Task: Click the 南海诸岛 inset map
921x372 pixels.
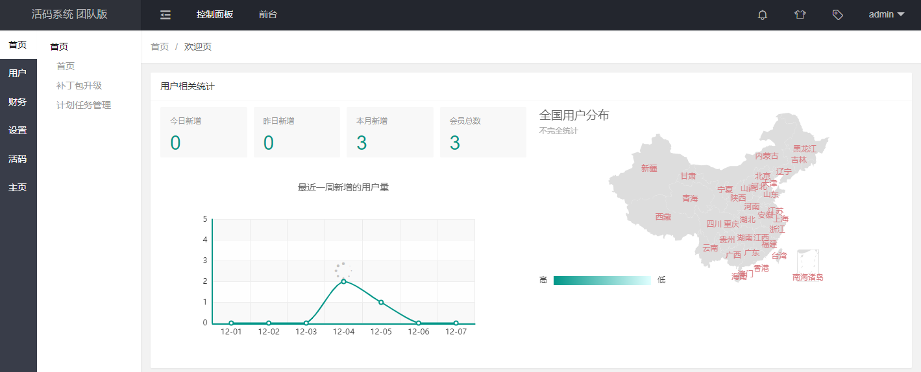Action: point(808,266)
